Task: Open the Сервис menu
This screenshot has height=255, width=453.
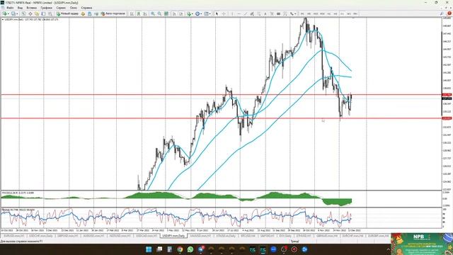Action: (61, 8)
